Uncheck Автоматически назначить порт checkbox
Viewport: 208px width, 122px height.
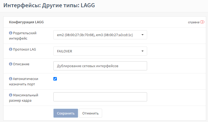click(x=55, y=79)
